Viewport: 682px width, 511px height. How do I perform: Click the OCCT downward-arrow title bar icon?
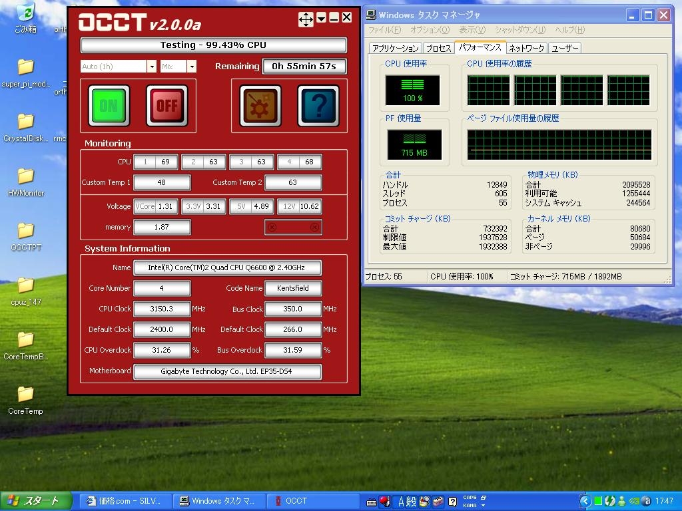coord(322,17)
